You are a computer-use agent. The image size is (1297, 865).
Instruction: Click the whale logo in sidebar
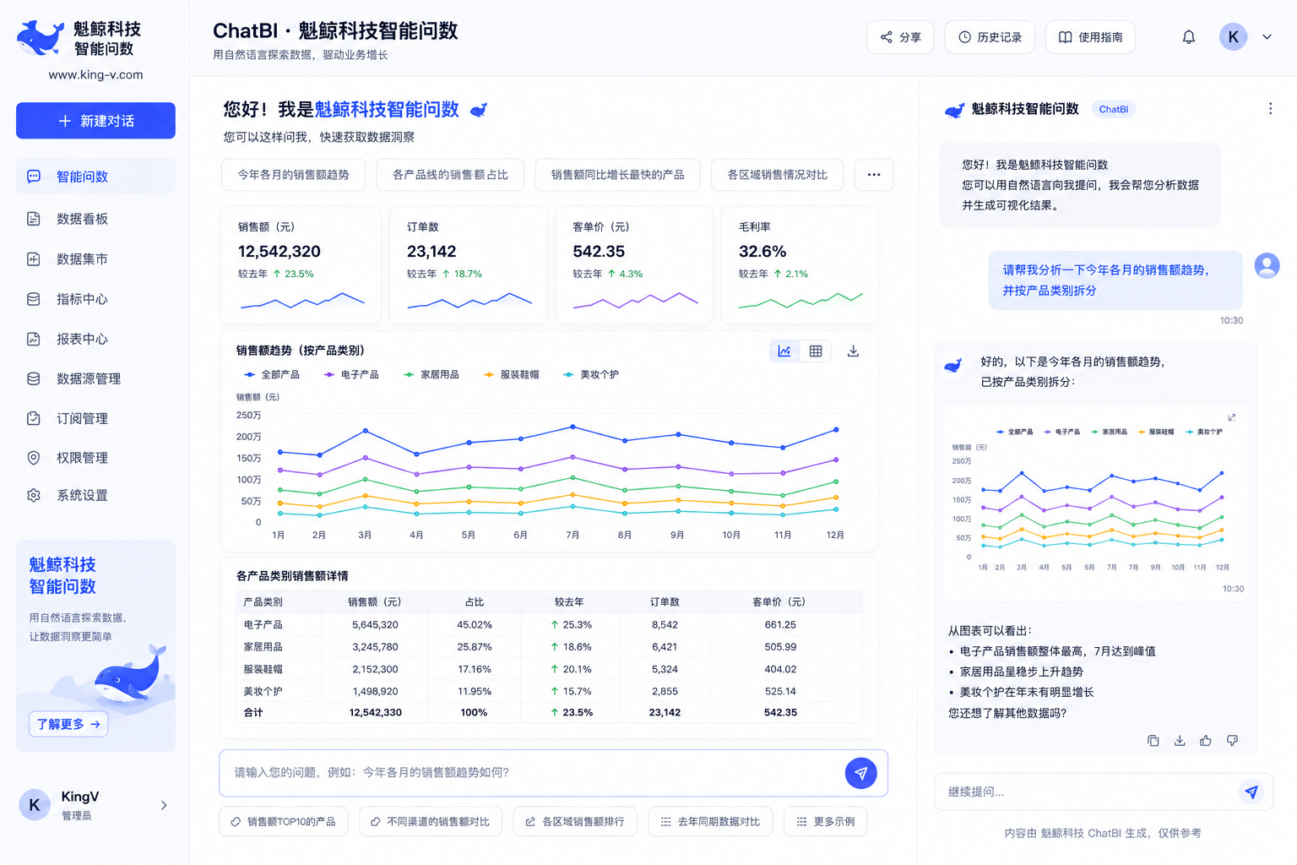[40, 38]
